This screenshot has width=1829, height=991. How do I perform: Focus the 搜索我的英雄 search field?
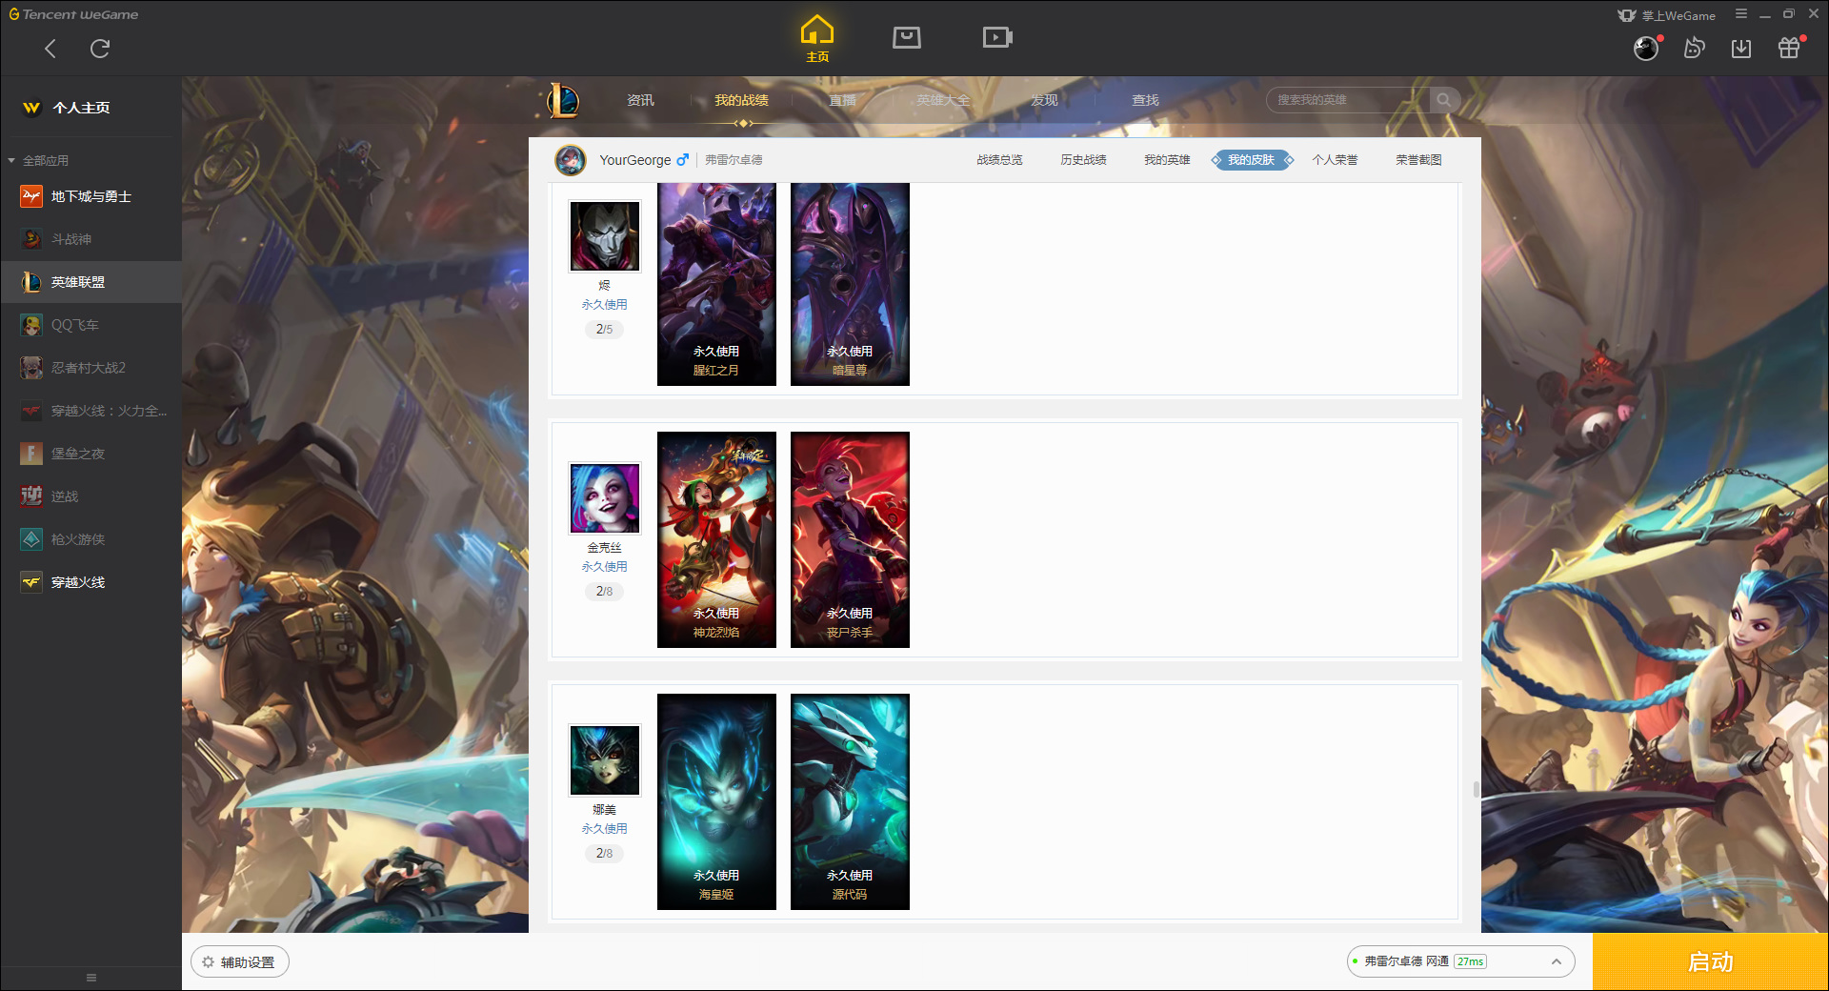[x=1348, y=100]
